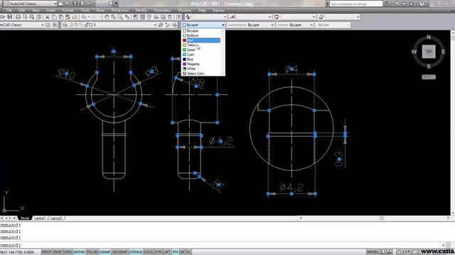Open the Draw menu
Viewport: 455px width, 255px height.
coord(100,11)
